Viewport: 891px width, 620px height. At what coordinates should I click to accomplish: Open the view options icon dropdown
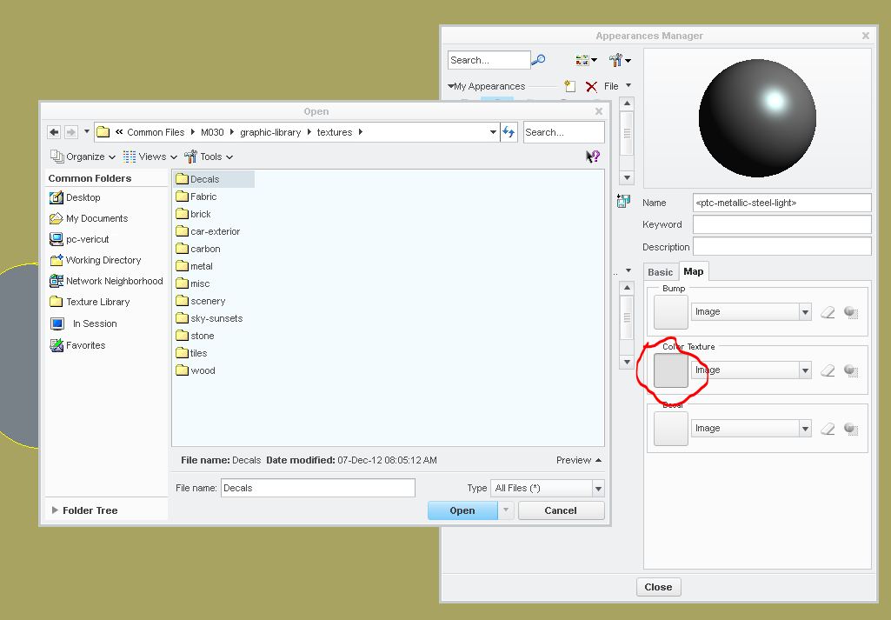click(x=586, y=60)
